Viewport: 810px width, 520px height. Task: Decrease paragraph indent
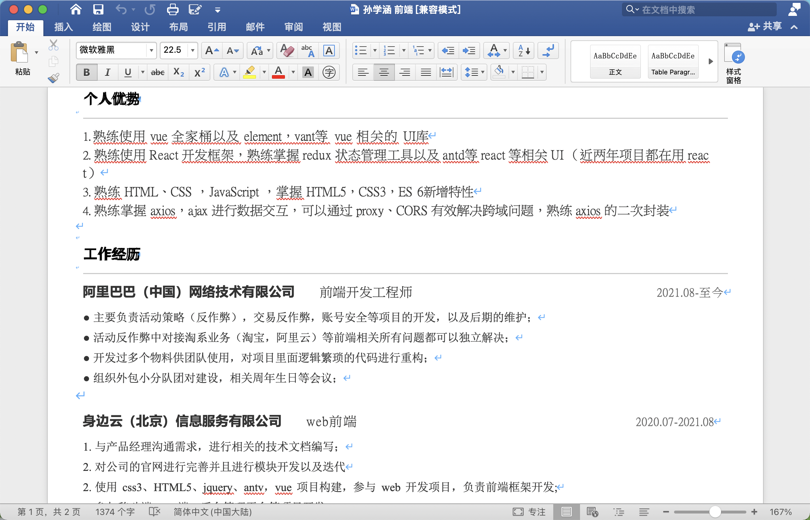[x=448, y=51]
